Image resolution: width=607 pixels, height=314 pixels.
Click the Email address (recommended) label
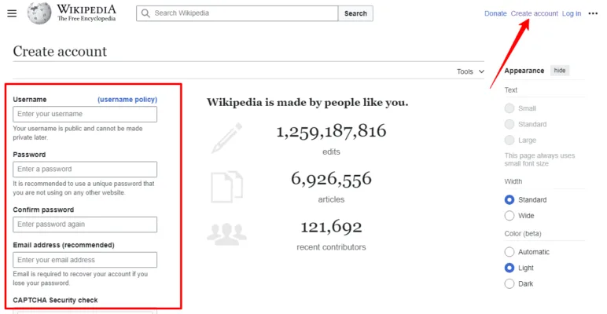(x=64, y=245)
